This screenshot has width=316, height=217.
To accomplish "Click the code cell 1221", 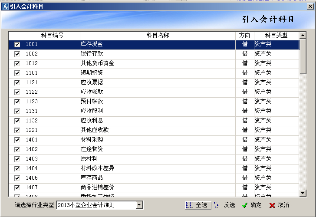I will pyautogui.click(x=53, y=130).
